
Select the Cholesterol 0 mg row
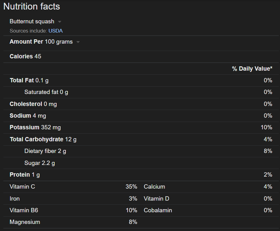click(33, 104)
